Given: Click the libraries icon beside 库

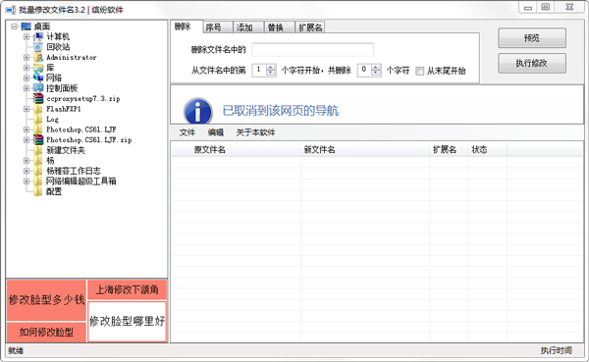Looking at the screenshot, I should coord(38,68).
